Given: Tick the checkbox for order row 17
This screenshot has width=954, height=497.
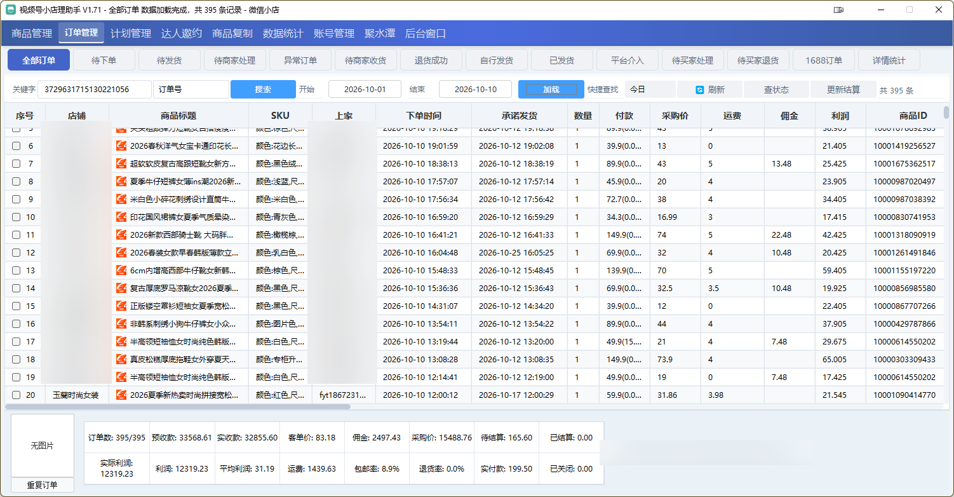Looking at the screenshot, I should [x=17, y=341].
